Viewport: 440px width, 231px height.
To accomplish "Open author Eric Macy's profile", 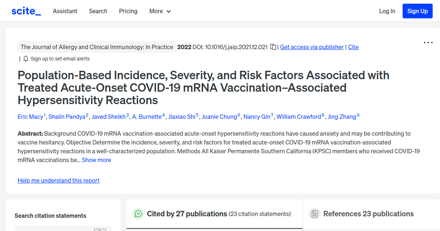I will pyautogui.click(x=30, y=117).
